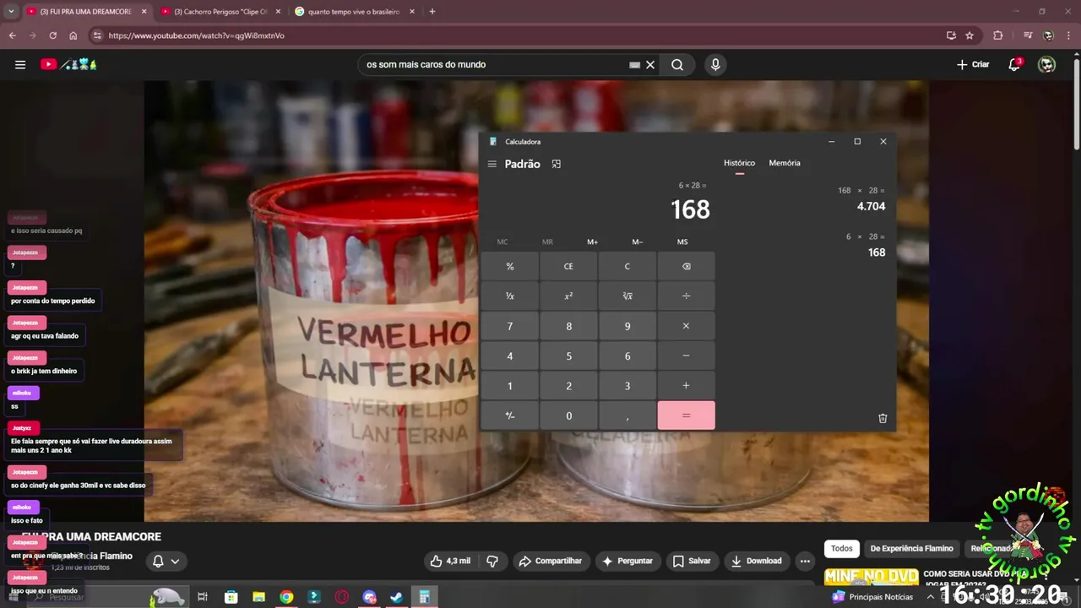
Task: Click the Calculator percent key
Action: click(x=509, y=266)
